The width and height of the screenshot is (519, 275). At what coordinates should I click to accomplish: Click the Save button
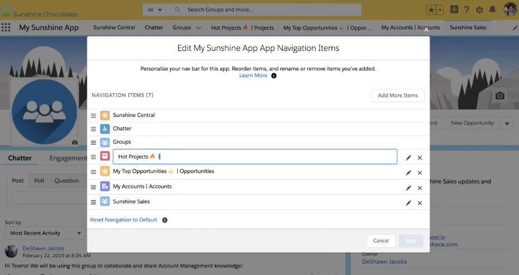[x=411, y=240]
